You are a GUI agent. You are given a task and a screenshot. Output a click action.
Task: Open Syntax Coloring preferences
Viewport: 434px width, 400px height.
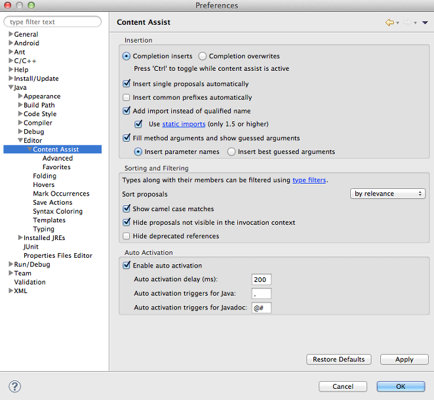pos(58,212)
